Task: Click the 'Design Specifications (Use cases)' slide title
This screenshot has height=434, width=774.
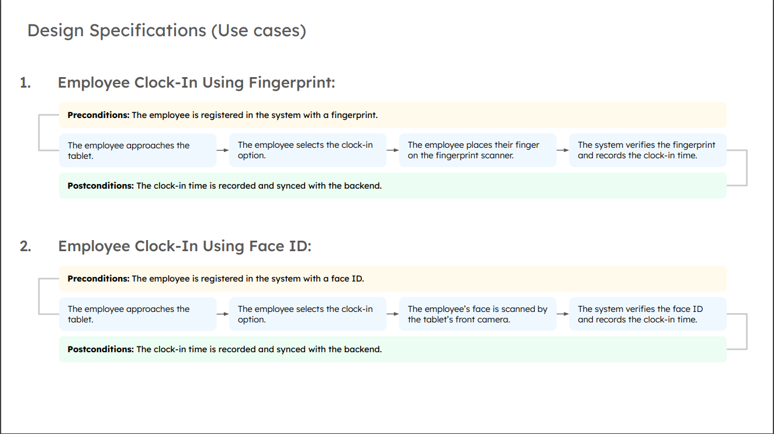Action: click(167, 30)
